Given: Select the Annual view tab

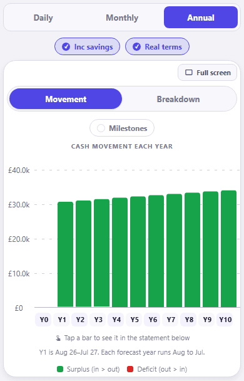Looking at the screenshot, I should pyautogui.click(x=201, y=18).
